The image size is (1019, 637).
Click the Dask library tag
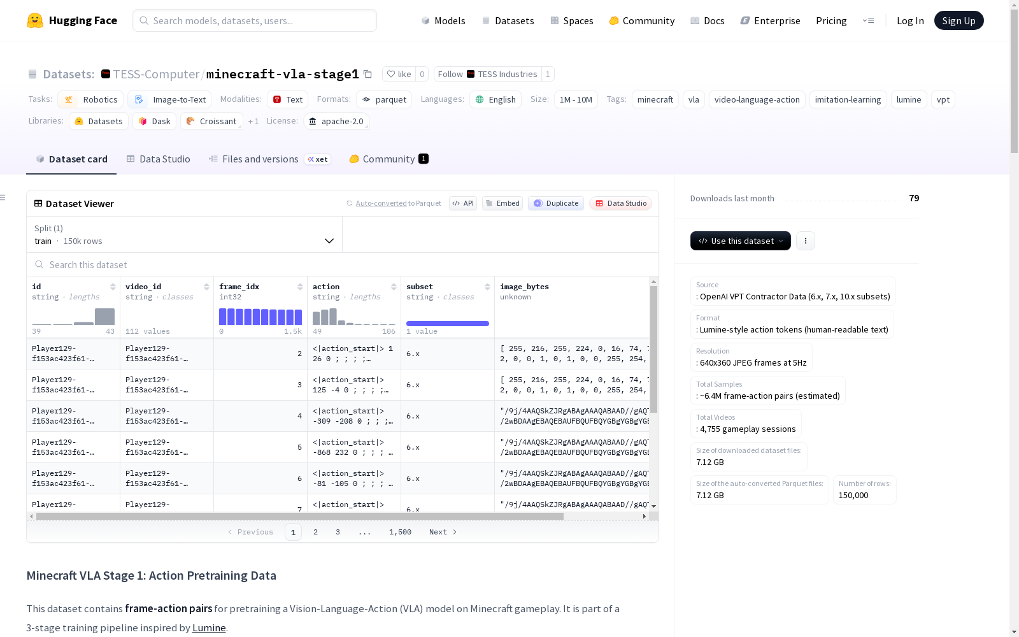154,121
